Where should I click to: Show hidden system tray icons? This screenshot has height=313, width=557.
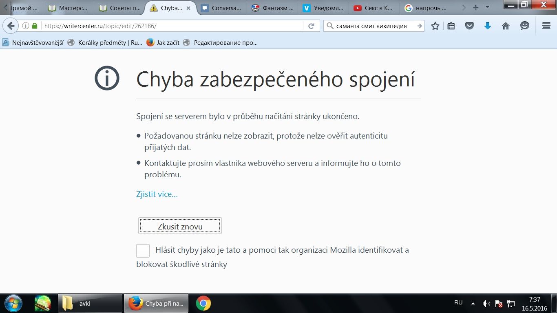coord(473,304)
